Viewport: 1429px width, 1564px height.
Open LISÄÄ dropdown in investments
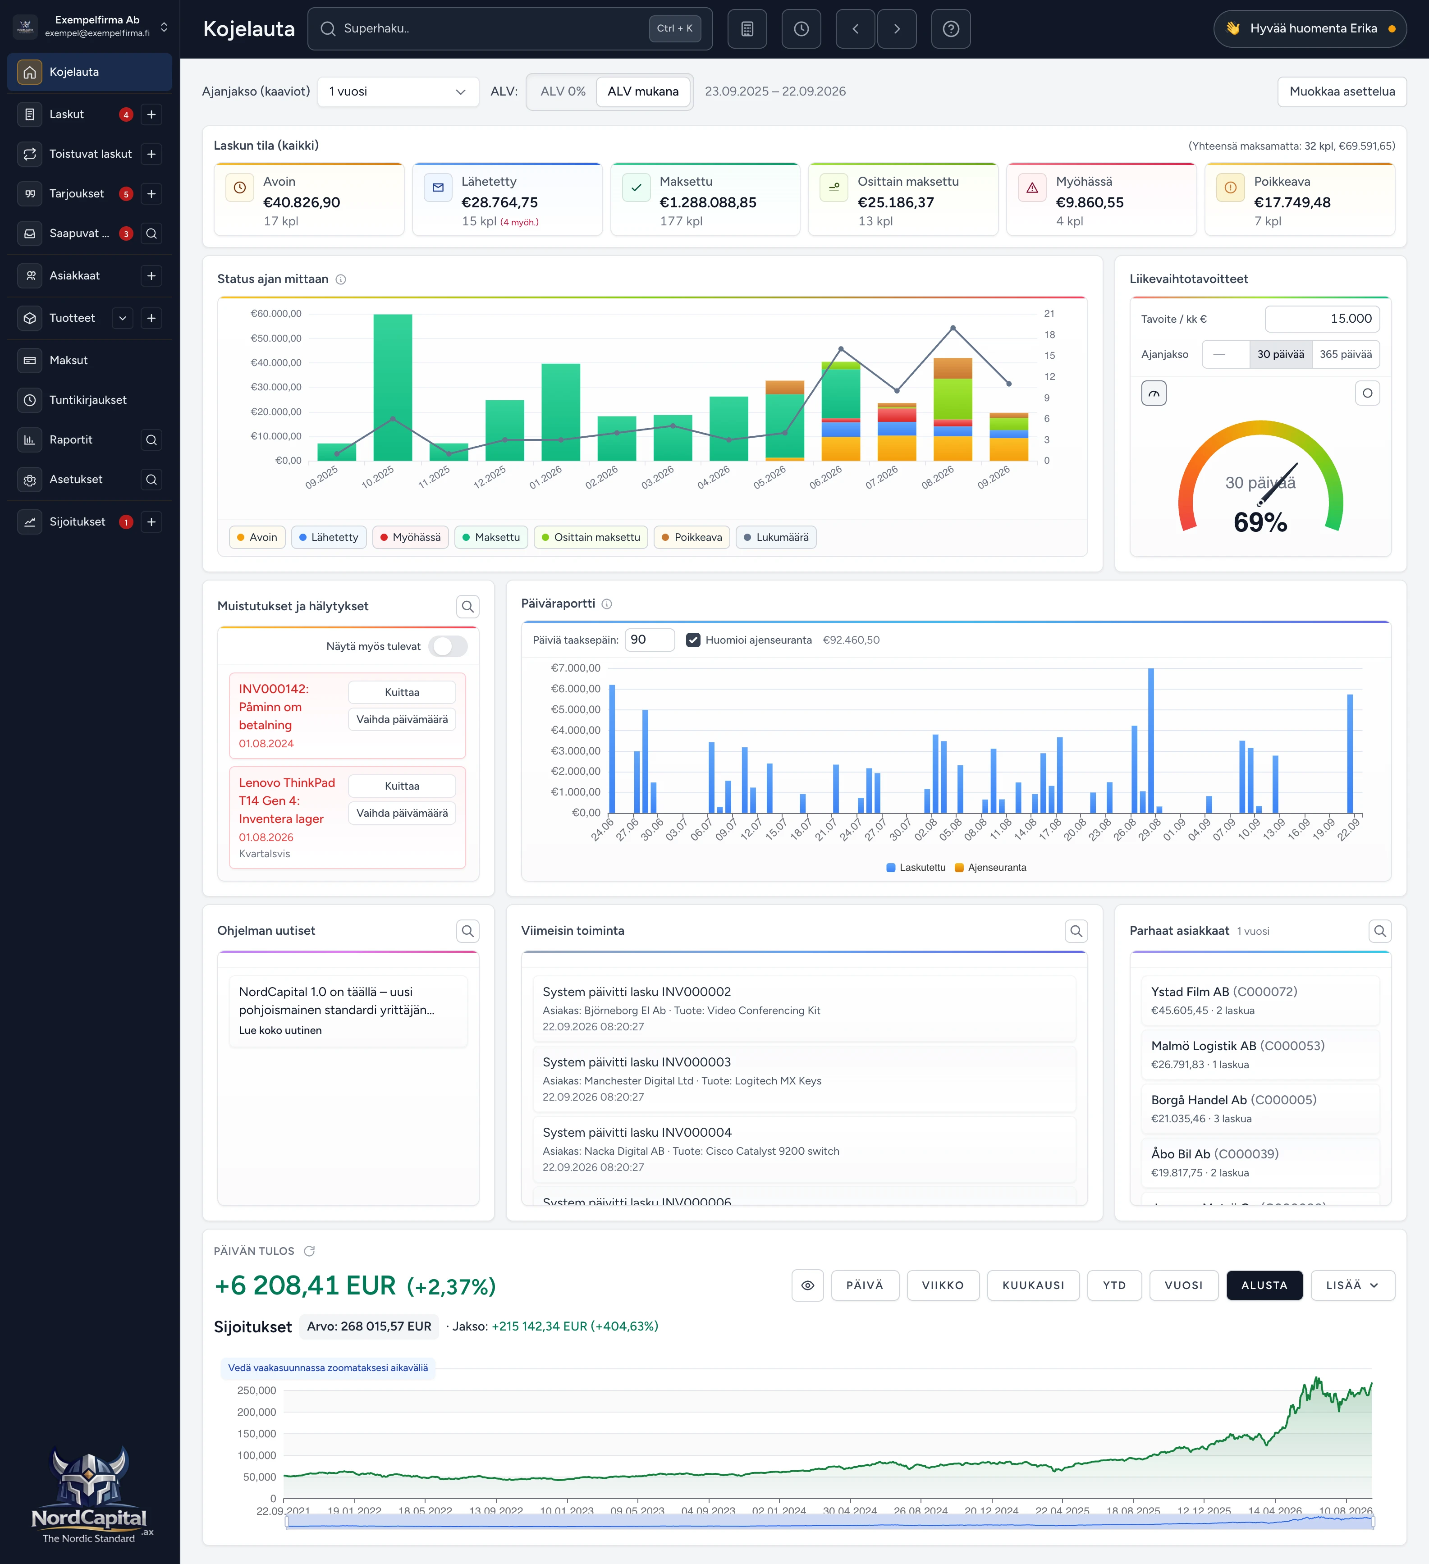[1352, 1285]
